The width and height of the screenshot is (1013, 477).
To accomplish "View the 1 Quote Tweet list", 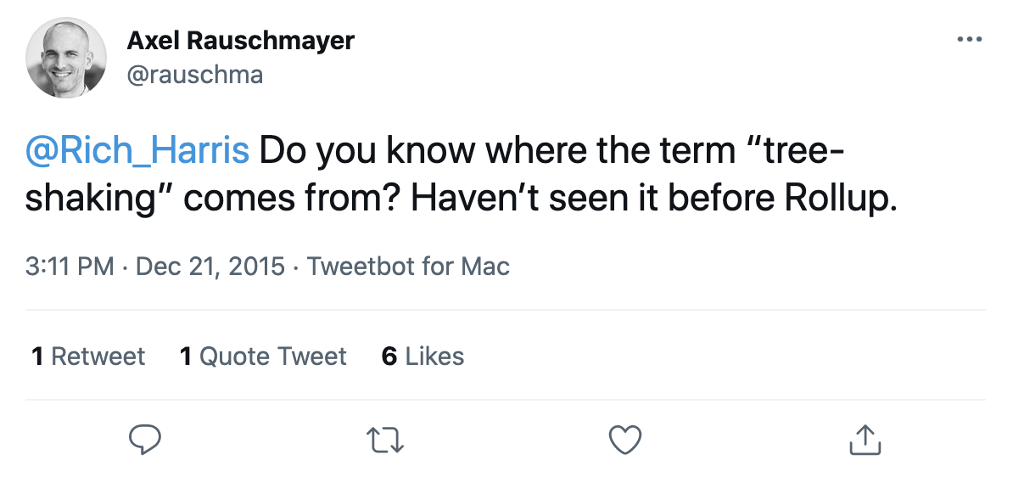I will pyautogui.click(x=263, y=356).
